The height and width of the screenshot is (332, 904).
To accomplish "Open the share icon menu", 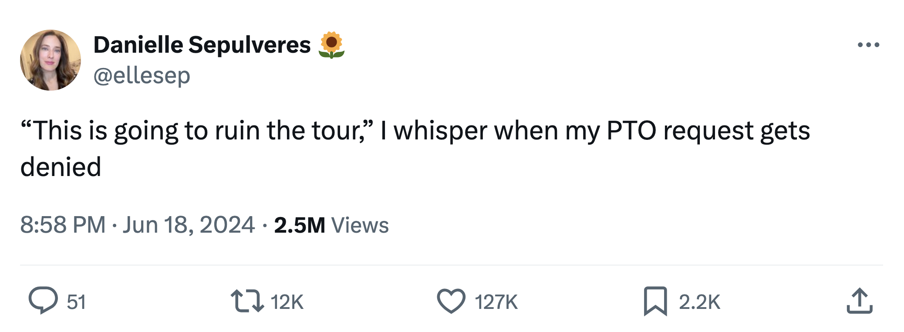I will pos(859,301).
